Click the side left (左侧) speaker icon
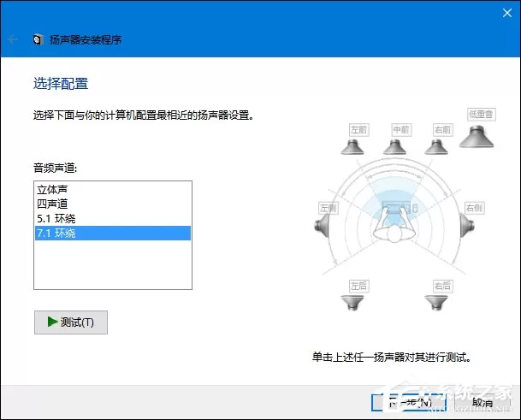Viewport: 521px width, 420px height. (x=322, y=226)
